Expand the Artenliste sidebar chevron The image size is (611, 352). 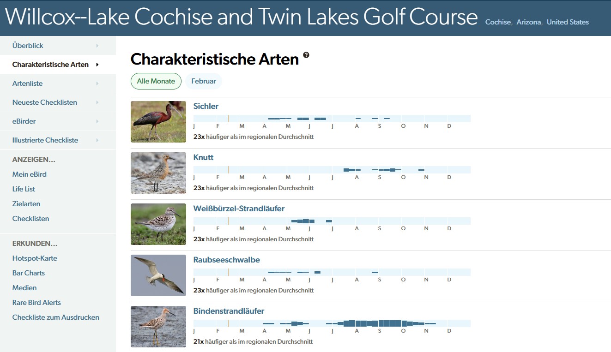97,84
